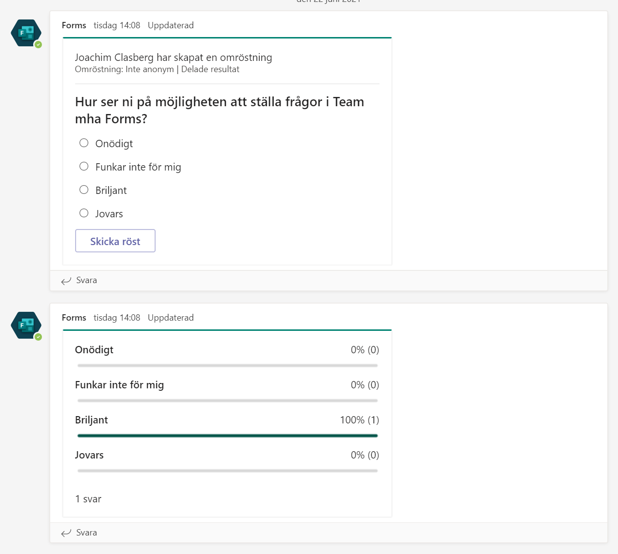Click Svara under the poll results
This screenshot has width=618, height=554.
pos(86,533)
